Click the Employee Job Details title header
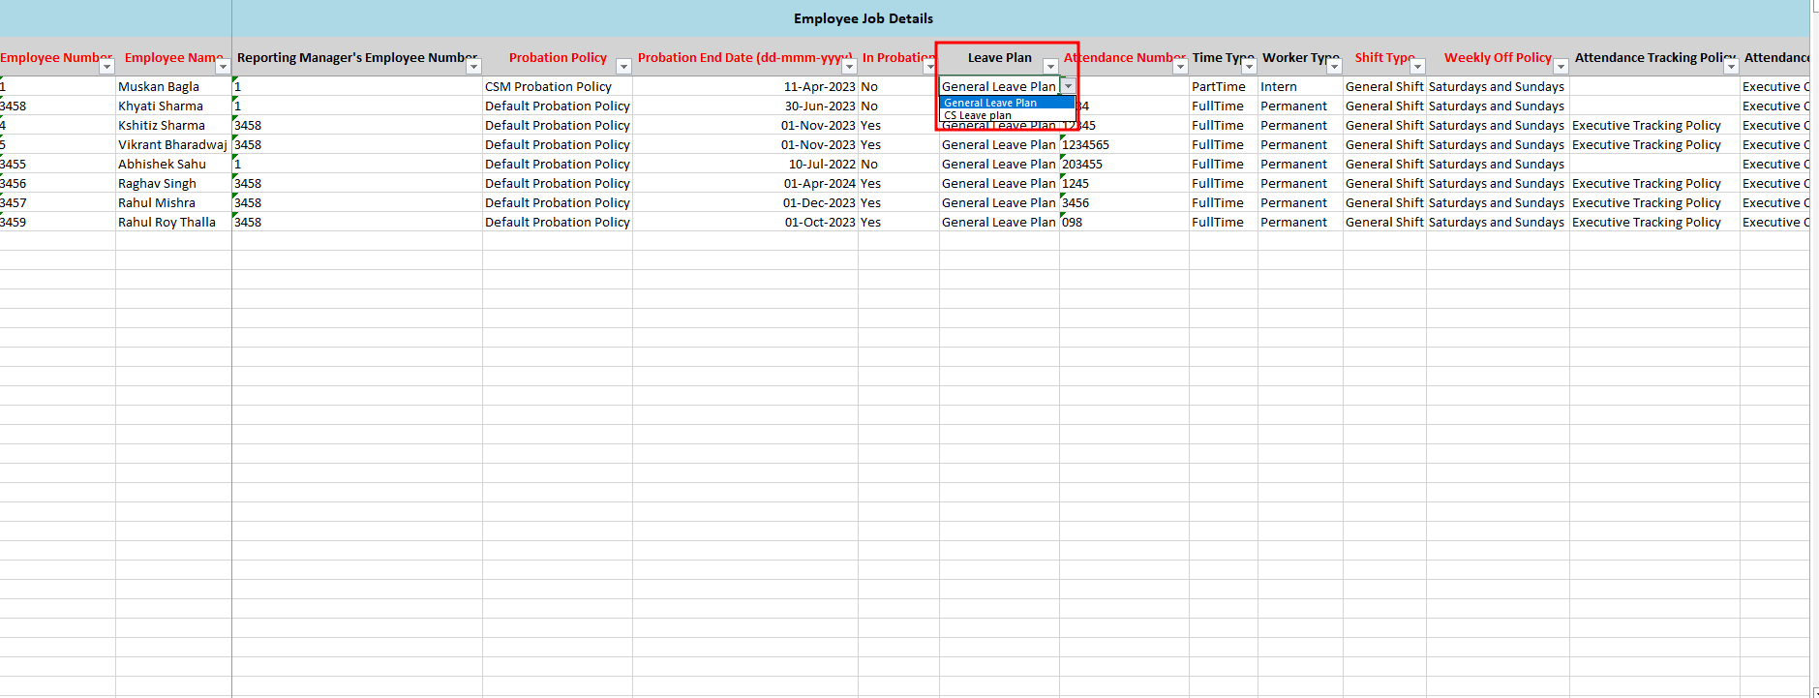The height and width of the screenshot is (698, 1819). pos(863,18)
